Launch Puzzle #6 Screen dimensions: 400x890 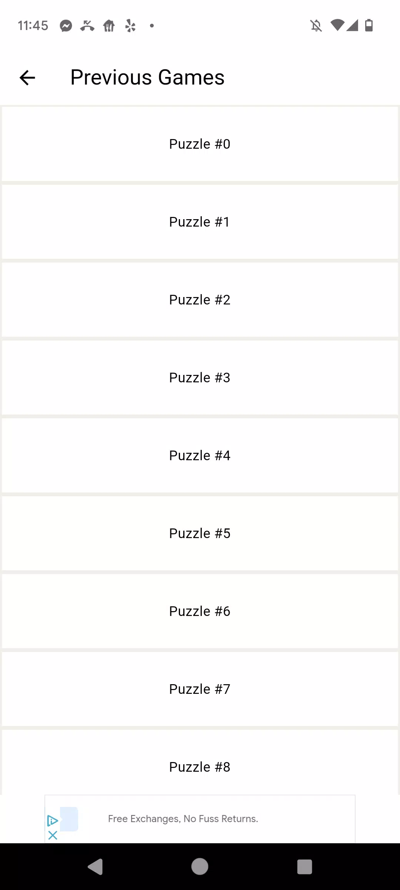(x=200, y=611)
